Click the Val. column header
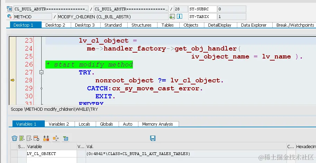 tap(186, 146)
